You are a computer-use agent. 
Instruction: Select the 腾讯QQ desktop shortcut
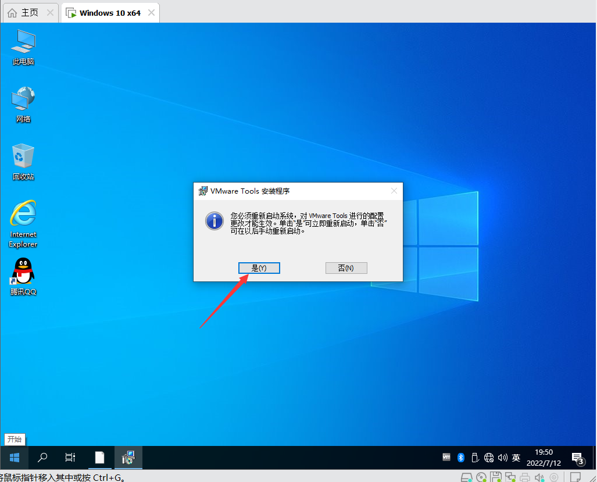point(23,277)
